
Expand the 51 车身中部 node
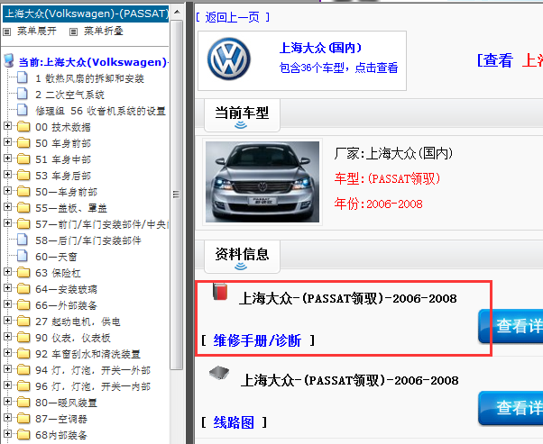(x=7, y=158)
